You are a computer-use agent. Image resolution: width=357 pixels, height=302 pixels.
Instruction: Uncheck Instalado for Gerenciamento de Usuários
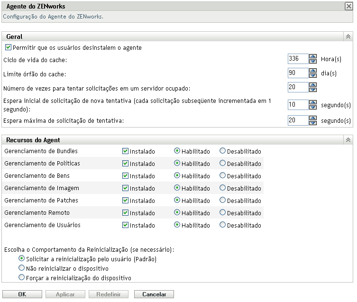click(125, 225)
